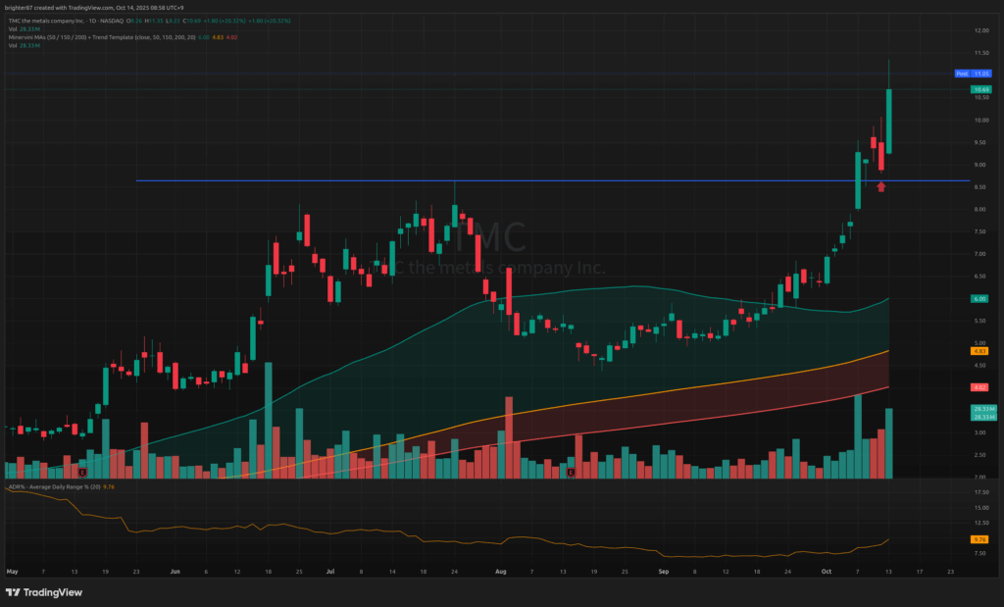This screenshot has height=607, width=1004.
Task: Click the green 28.33M volume tag
Action: coord(979,408)
